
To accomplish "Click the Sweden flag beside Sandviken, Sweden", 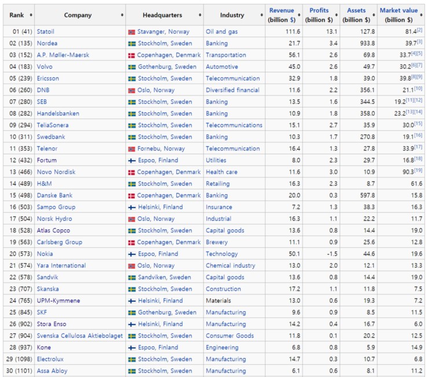I will [131, 278].
